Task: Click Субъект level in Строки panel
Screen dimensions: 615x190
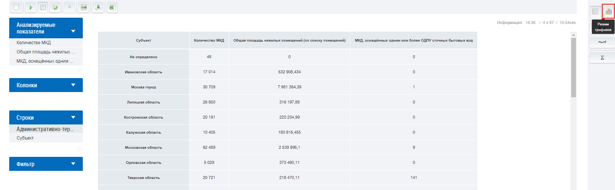Action: pos(46,138)
